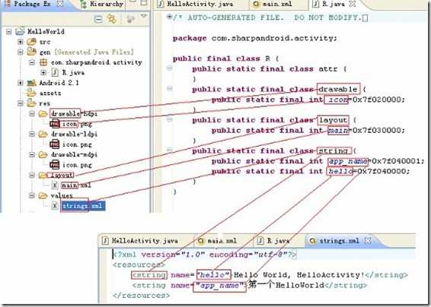
Task: Expand the src folder node
Action: pyautogui.click(x=21, y=42)
